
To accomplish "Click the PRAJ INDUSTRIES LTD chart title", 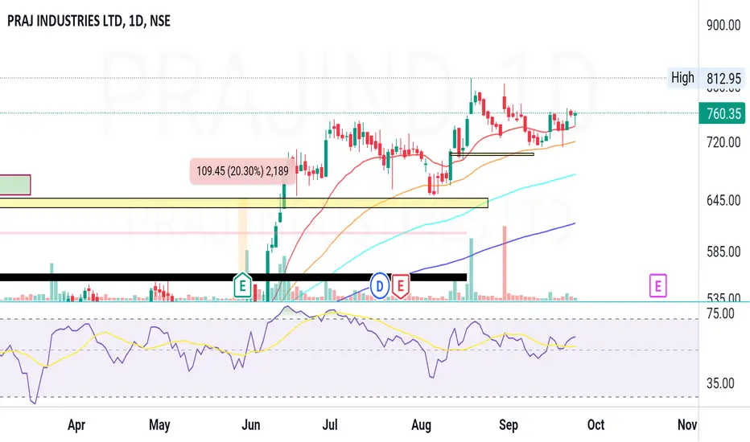I will pyautogui.click(x=89, y=21).
